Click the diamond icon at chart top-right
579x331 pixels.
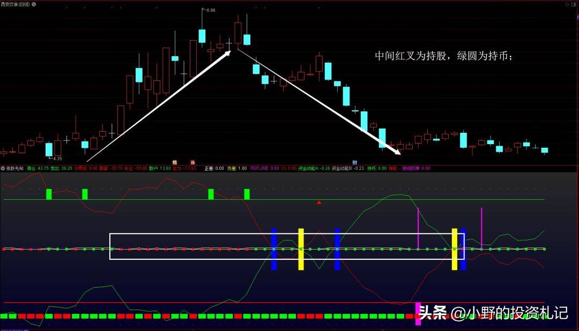coord(567,4)
